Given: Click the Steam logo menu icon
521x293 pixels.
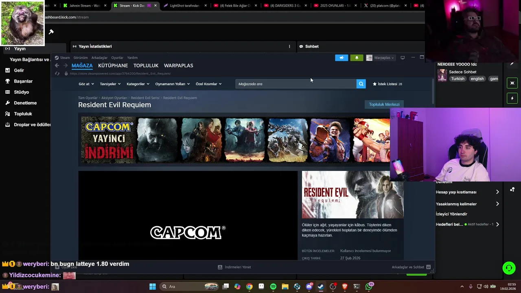Looking at the screenshot, I should pyautogui.click(x=57, y=58).
